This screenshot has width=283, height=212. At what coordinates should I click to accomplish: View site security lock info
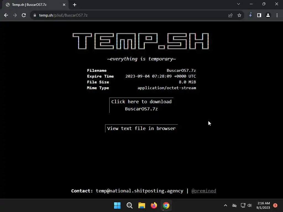pyautogui.click(x=35, y=15)
